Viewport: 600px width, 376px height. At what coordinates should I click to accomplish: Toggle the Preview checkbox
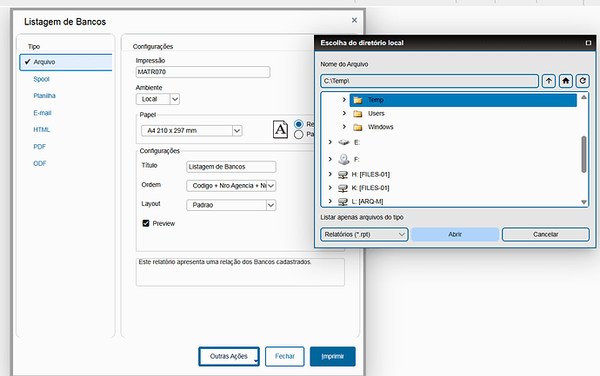pyautogui.click(x=146, y=223)
